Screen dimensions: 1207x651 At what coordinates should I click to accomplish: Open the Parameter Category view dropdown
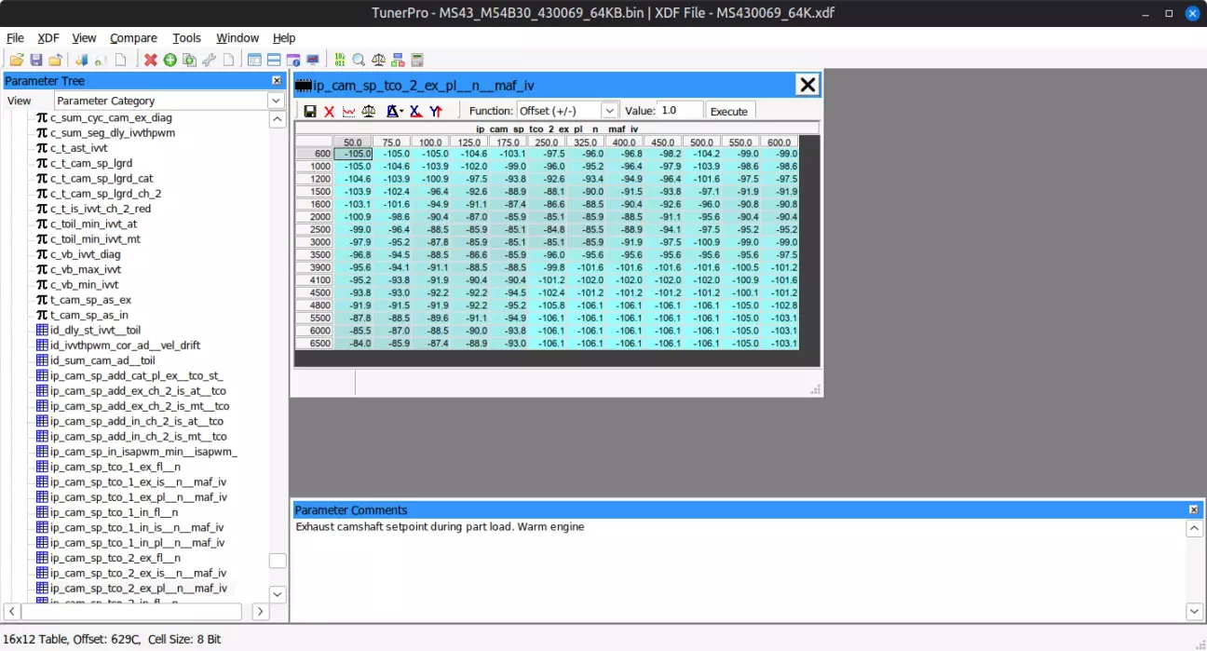click(276, 101)
